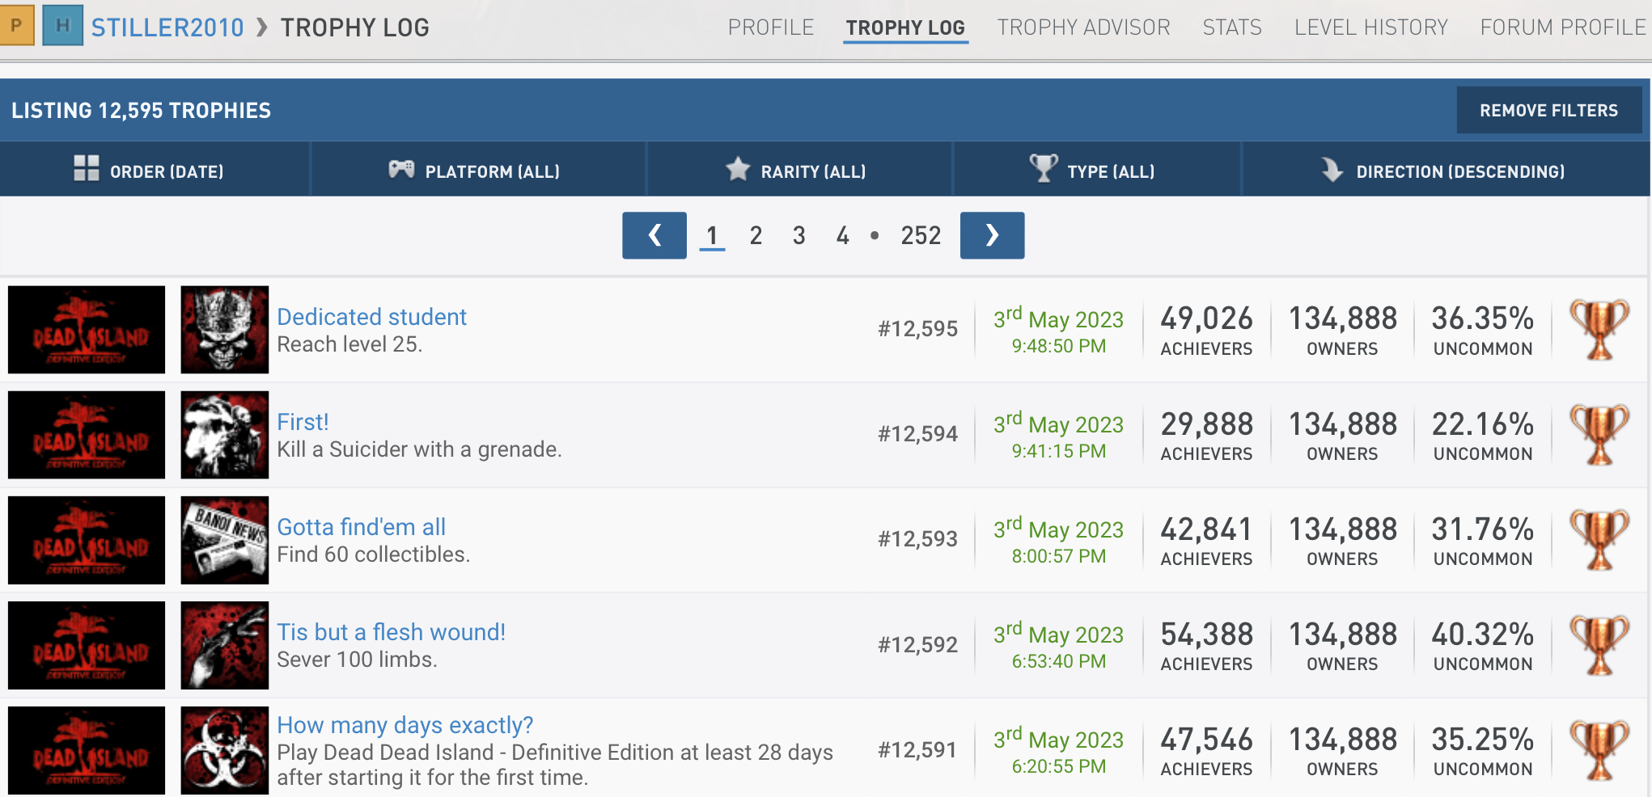Switch to the Trophy Advisor tab
1652x797 pixels.
point(1083,27)
